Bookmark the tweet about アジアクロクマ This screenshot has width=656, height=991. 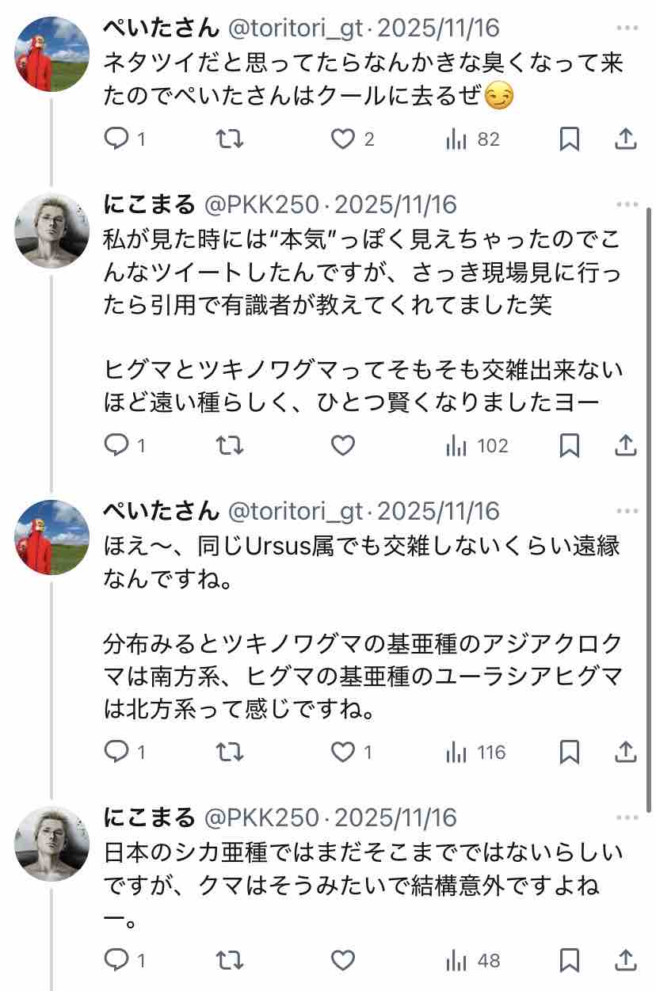(x=569, y=752)
